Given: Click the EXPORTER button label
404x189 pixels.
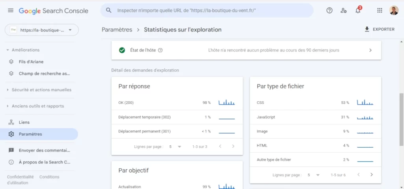Looking at the screenshot, I should 383,29.
